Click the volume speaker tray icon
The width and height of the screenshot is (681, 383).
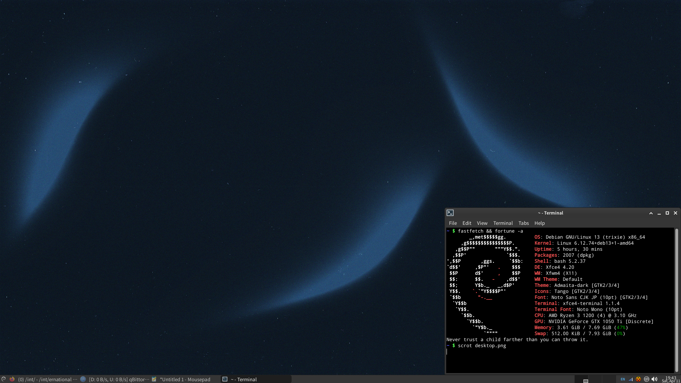(x=654, y=379)
